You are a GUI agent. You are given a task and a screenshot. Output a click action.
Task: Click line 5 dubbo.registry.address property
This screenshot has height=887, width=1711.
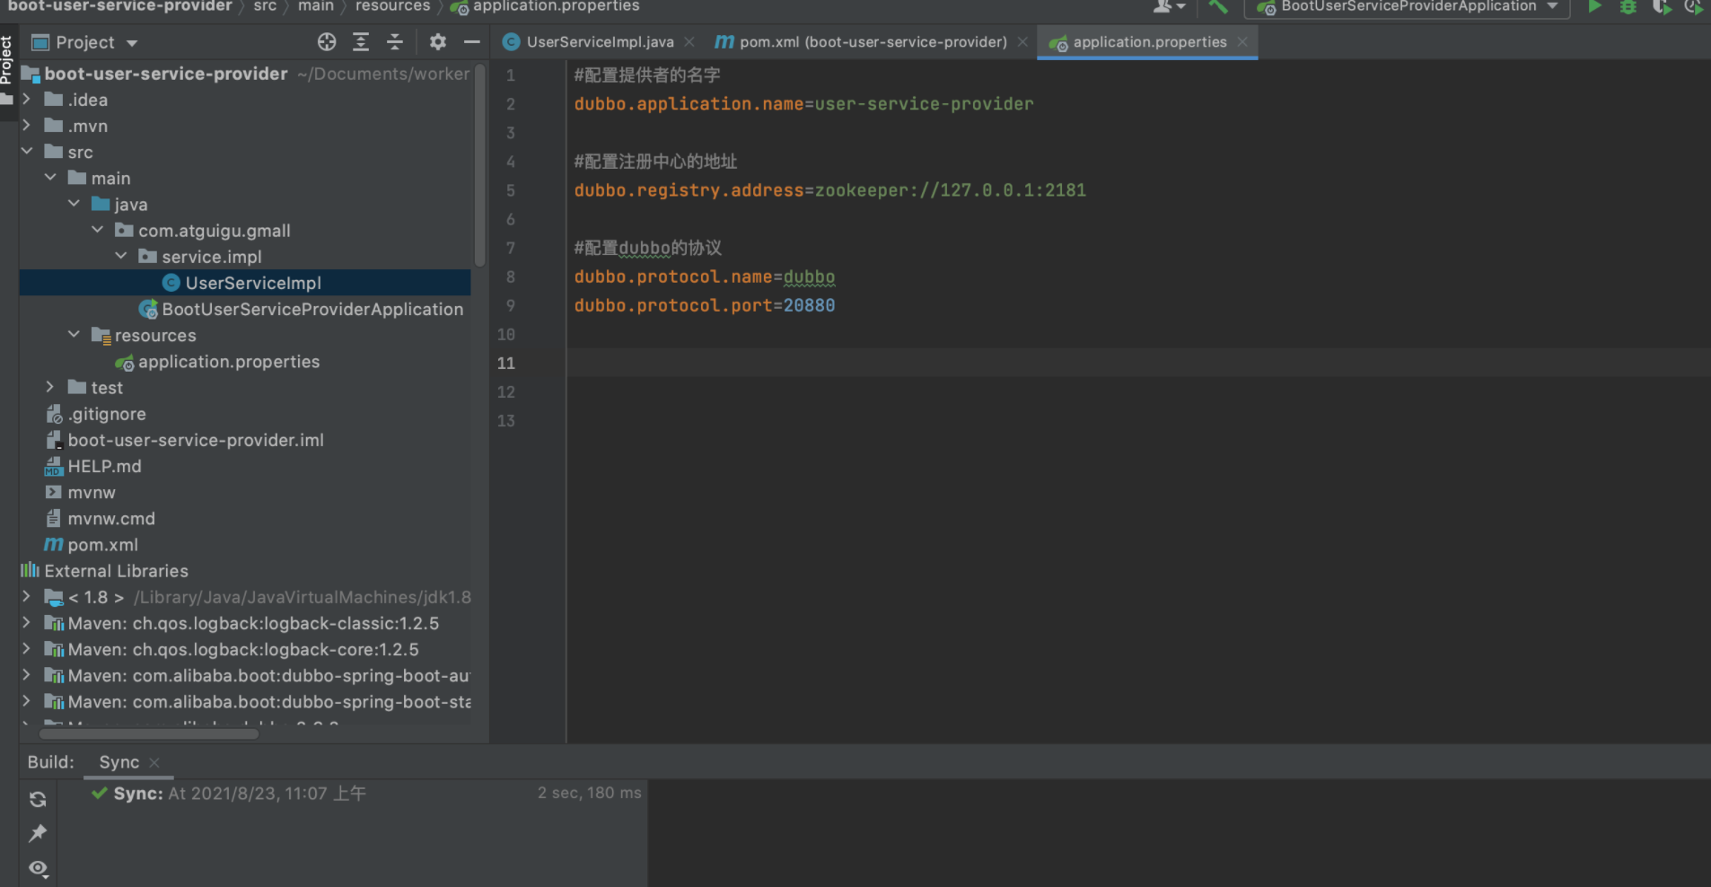(x=829, y=190)
